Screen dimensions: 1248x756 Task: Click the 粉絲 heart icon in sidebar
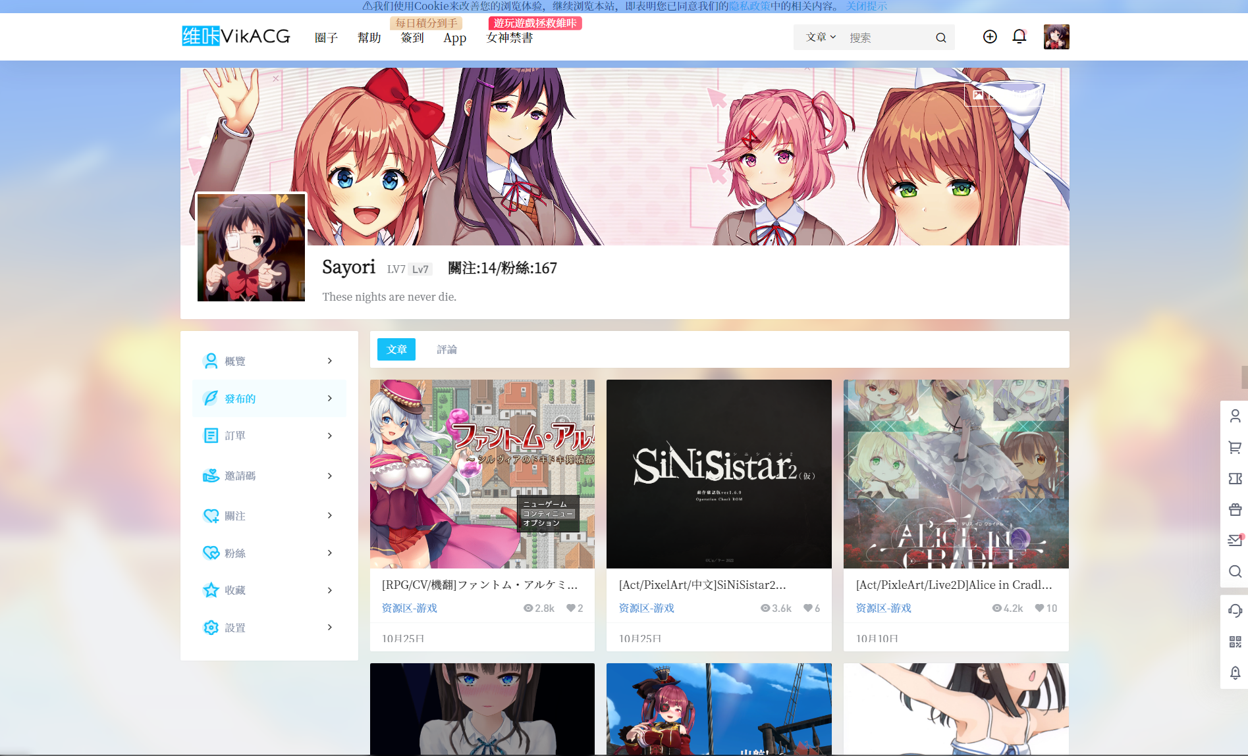tap(211, 553)
